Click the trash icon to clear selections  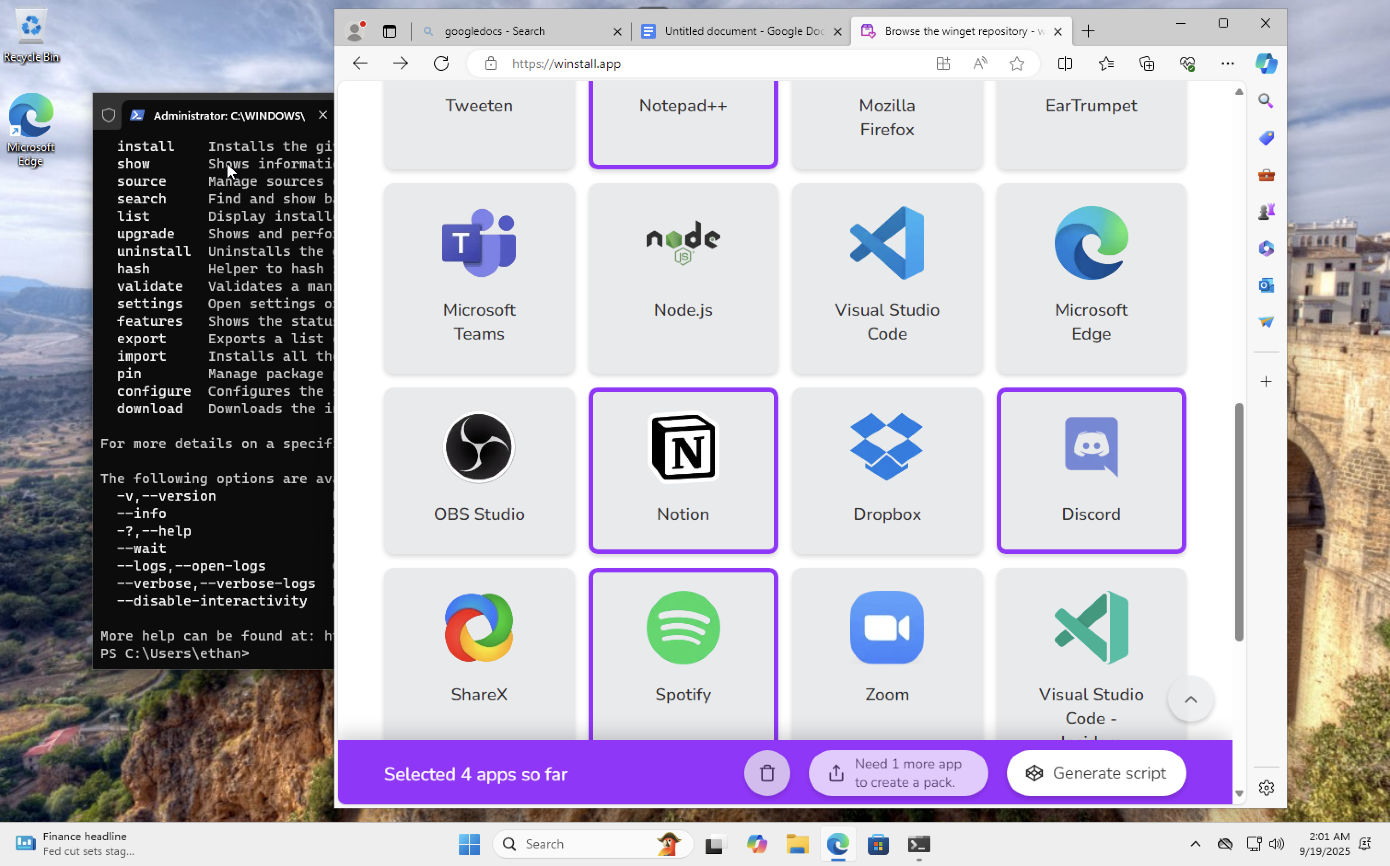(x=766, y=773)
